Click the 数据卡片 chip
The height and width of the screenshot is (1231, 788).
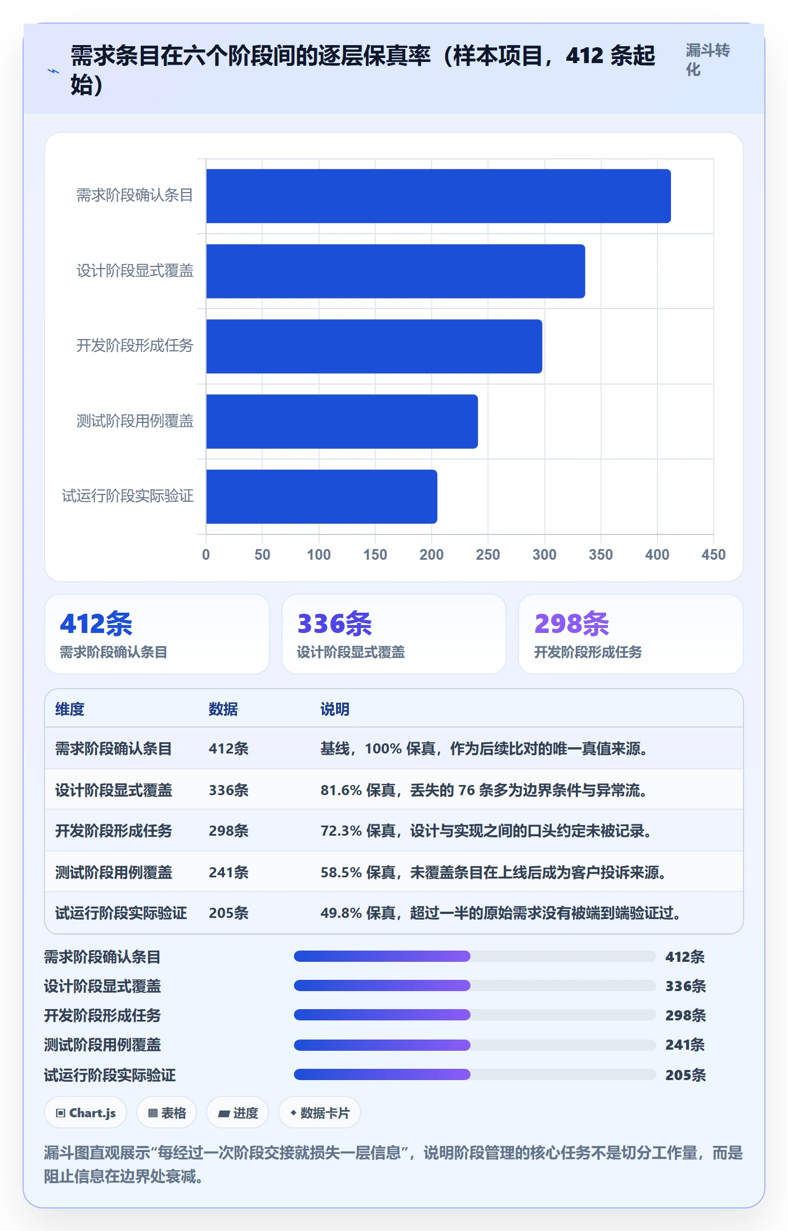(320, 1113)
